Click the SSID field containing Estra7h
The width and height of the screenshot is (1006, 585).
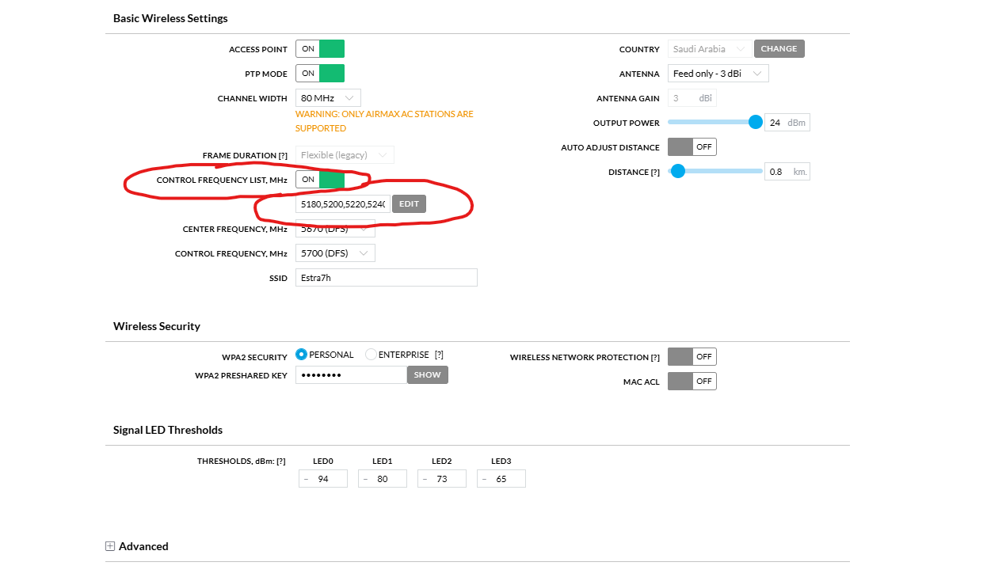(387, 278)
